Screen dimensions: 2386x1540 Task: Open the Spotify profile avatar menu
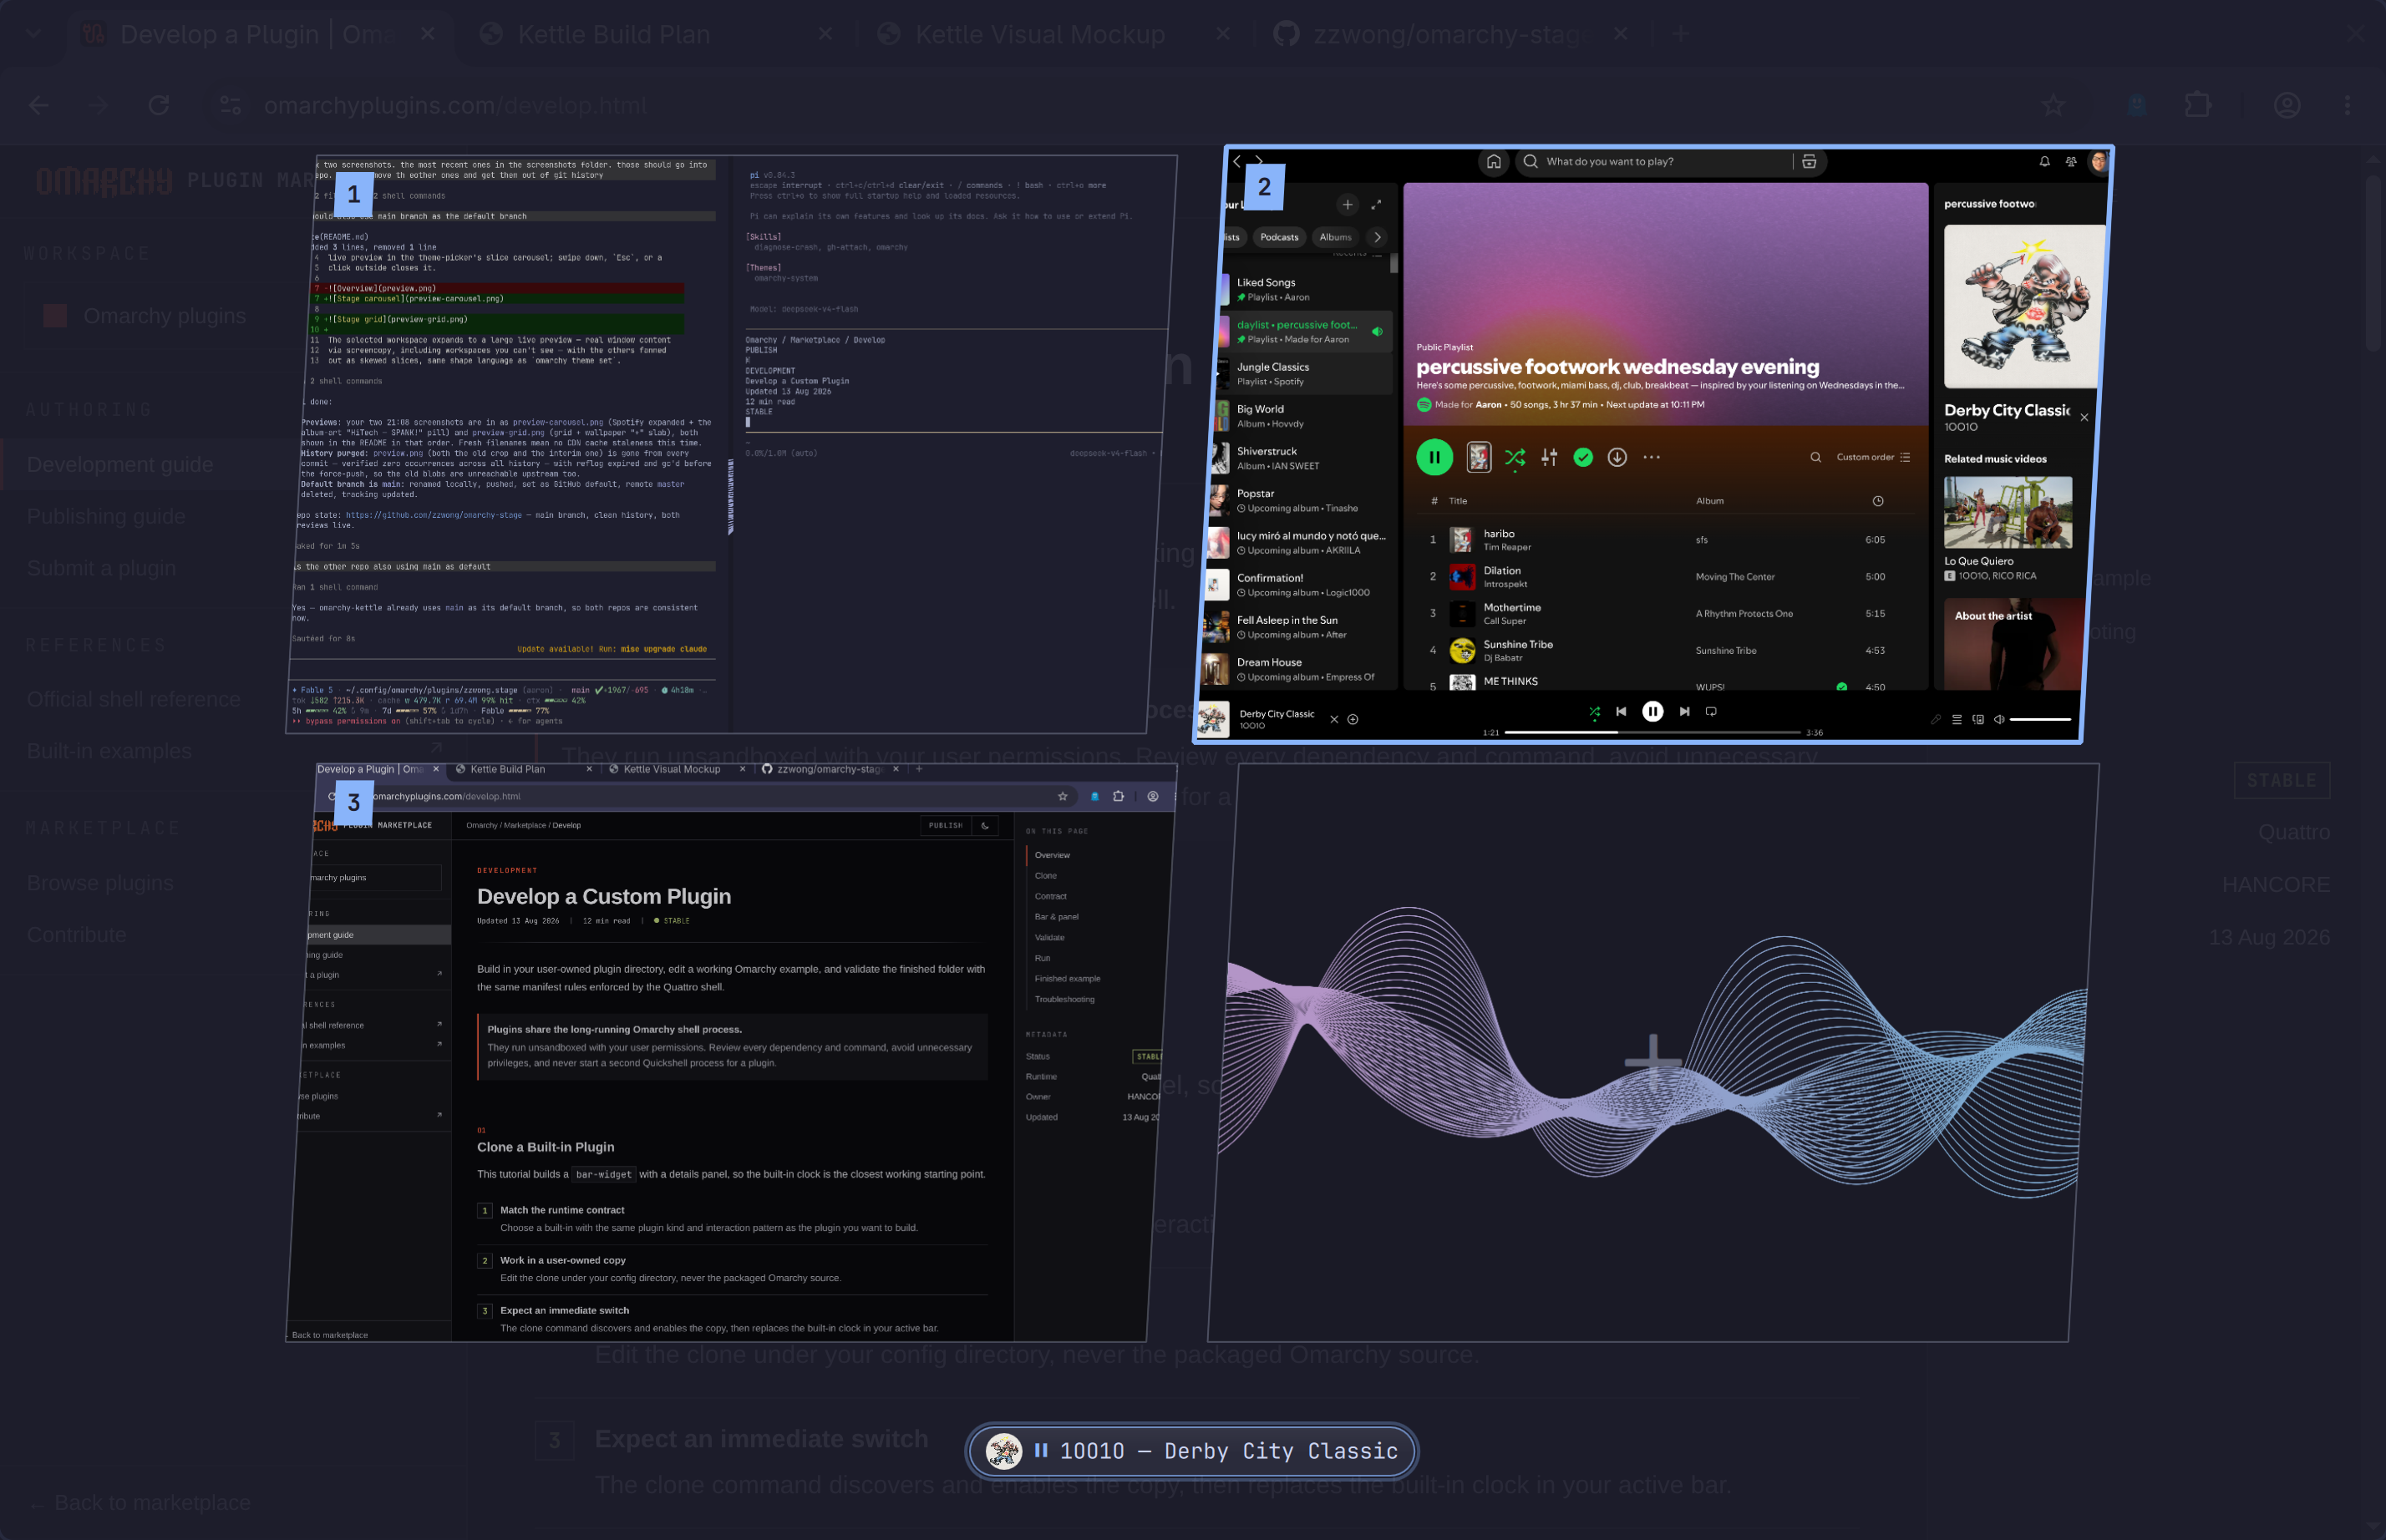pos(2098,161)
